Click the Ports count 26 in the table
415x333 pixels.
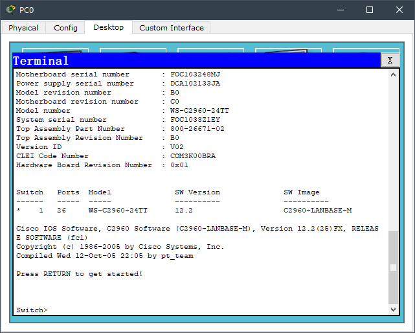(x=62, y=210)
